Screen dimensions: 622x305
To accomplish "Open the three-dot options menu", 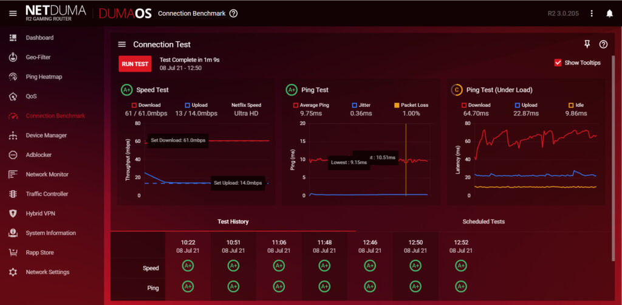I will [592, 13].
